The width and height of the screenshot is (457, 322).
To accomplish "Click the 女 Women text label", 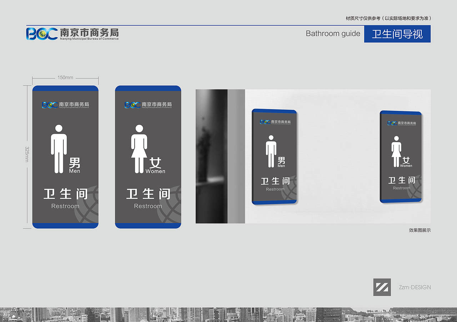I will (156, 166).
